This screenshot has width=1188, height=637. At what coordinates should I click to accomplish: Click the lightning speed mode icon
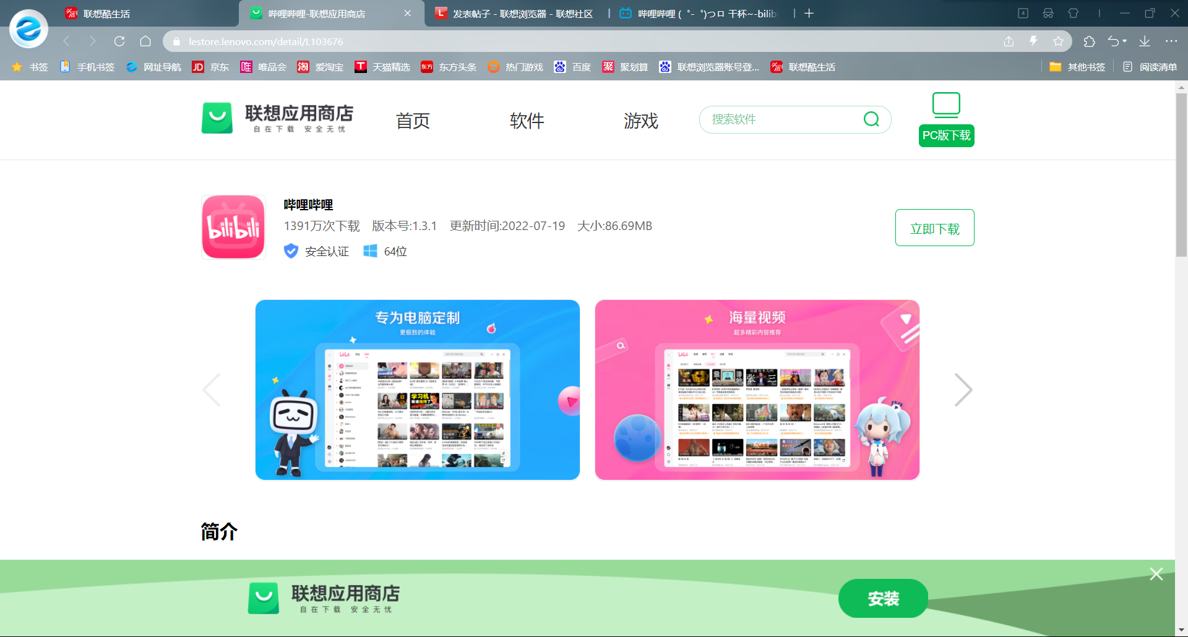1033,41
